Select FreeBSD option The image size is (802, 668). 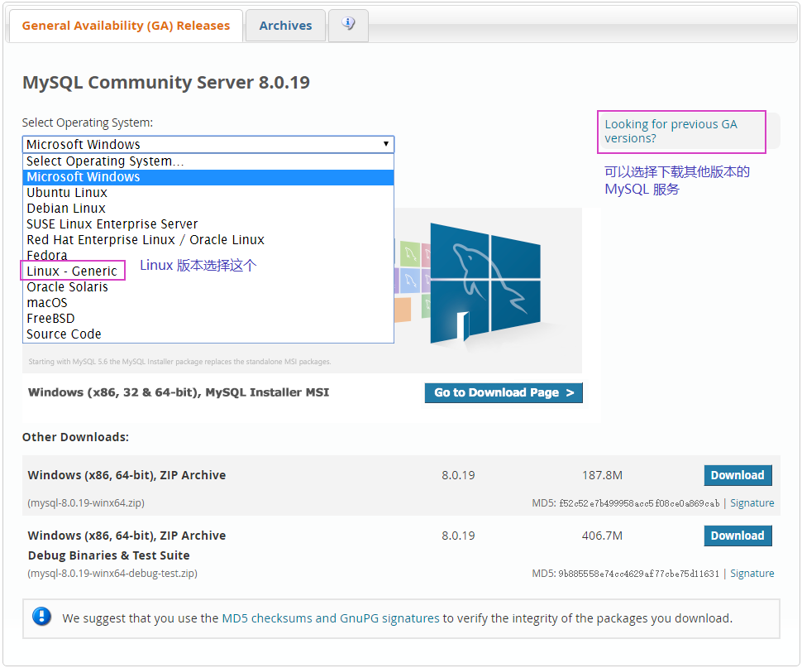(x=208, y=319)
